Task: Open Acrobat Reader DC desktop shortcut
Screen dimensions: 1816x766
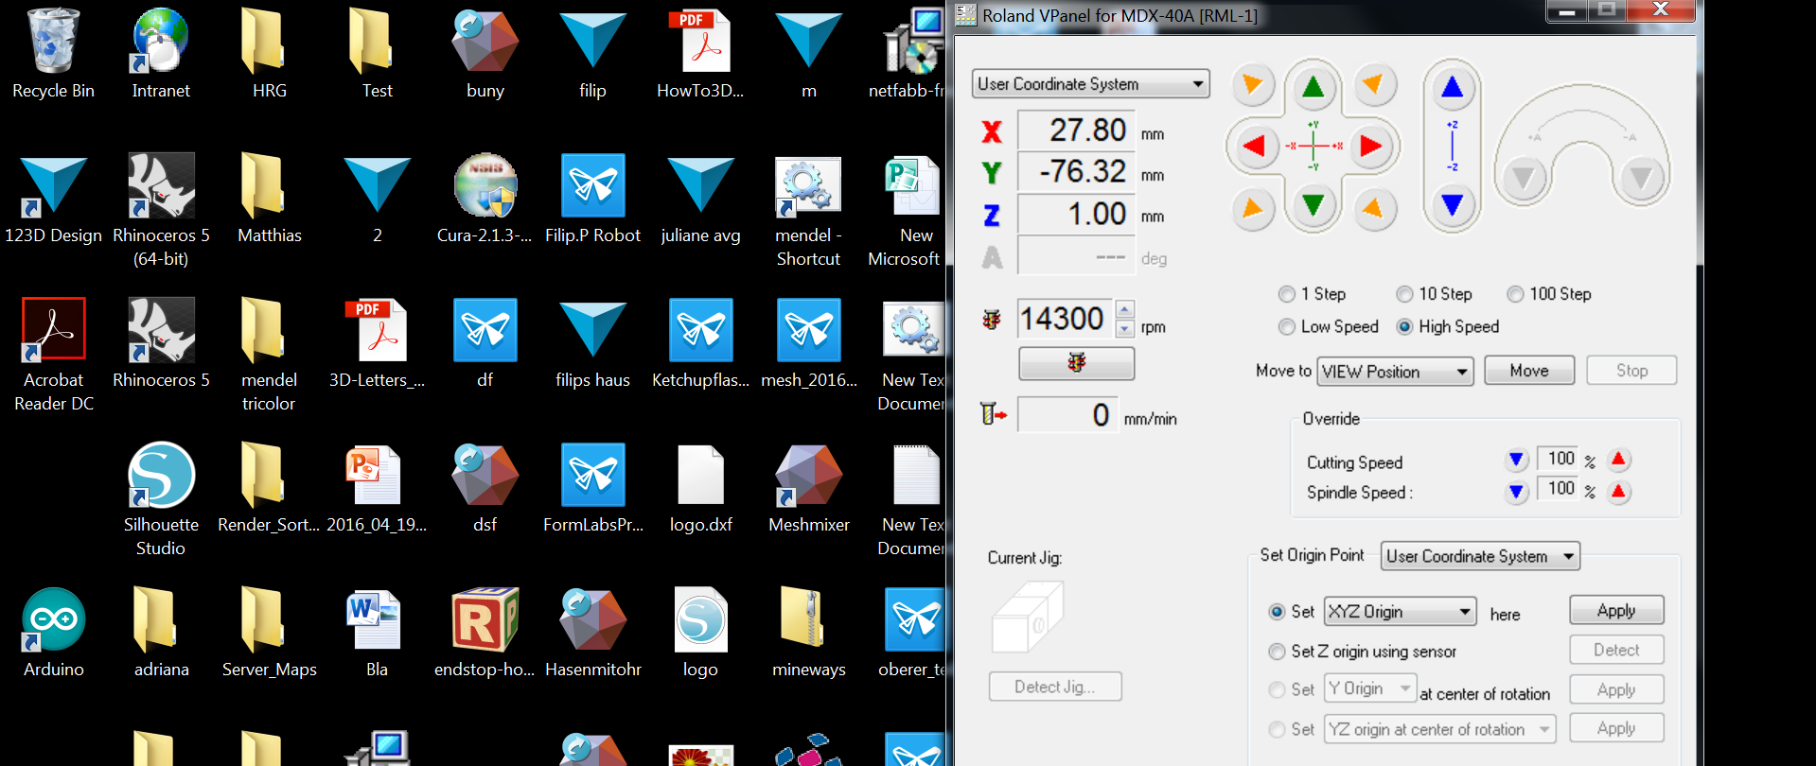Action: (x=53, y=355)
